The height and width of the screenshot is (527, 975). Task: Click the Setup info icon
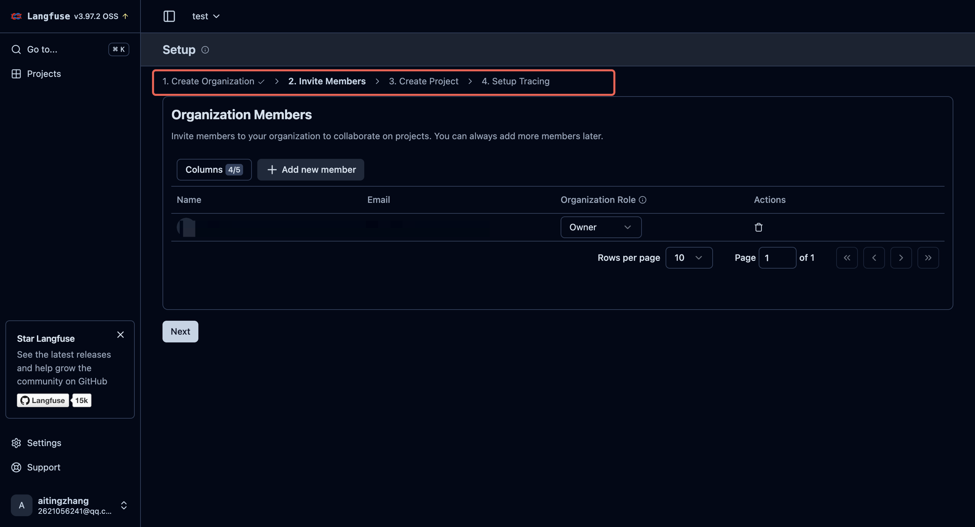click(205, 50)
